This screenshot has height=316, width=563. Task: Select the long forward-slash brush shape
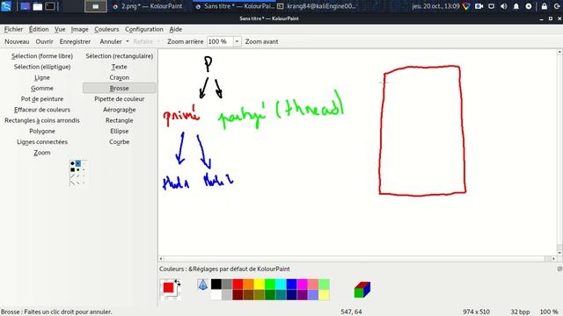(72, 176)
